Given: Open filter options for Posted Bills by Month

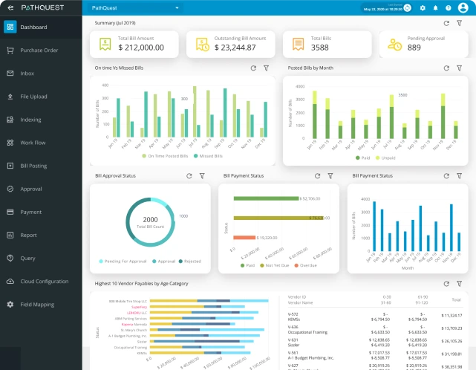Looking at the screenshot, I should click(458, 68).
